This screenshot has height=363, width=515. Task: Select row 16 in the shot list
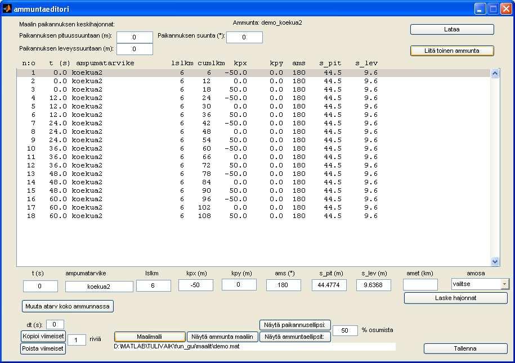[x=253, y=199]
